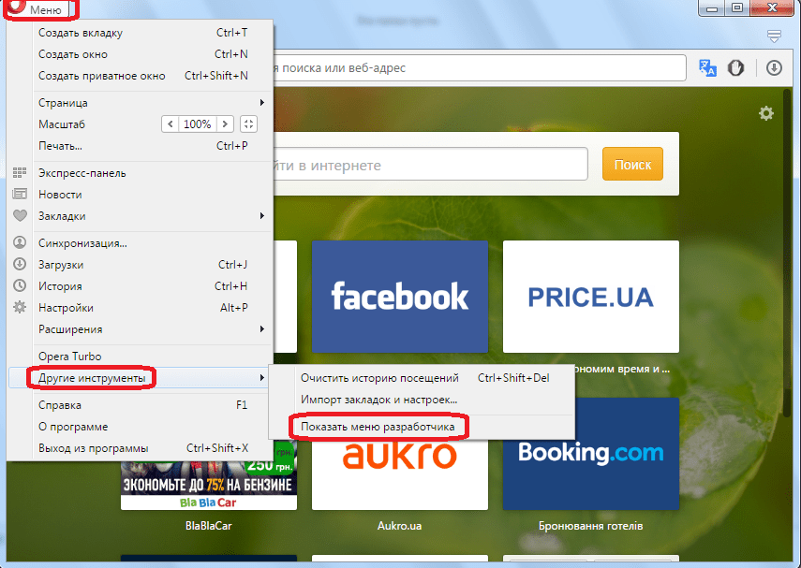Click the Меню button with Opera logo
Image resolution: width=801 pixels, height=568 pixels.
(39, 8)
